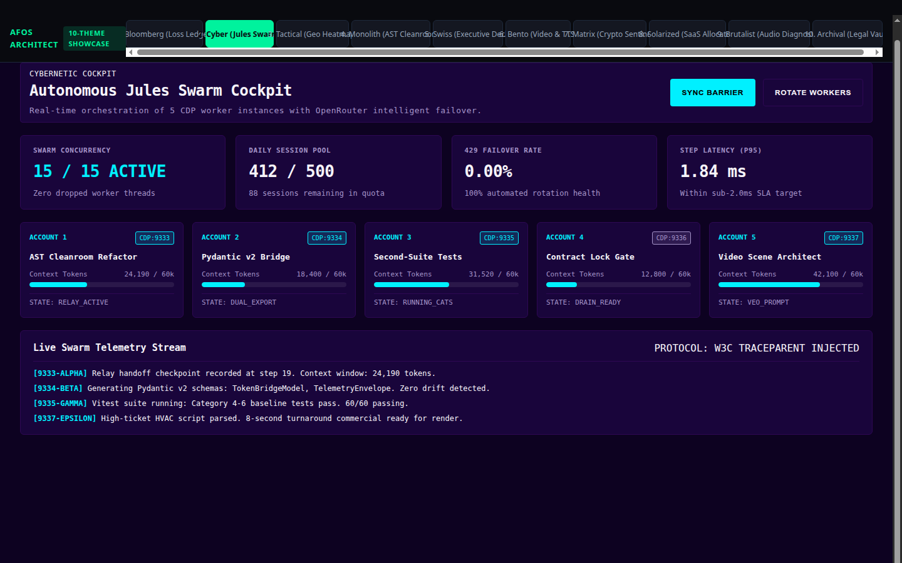This screenshot has width=902, height=563.
Task: Click the [9334-BETA] log tag
Action: coord(58,388)
